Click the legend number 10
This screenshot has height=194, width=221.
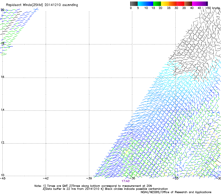pos(146,8)
